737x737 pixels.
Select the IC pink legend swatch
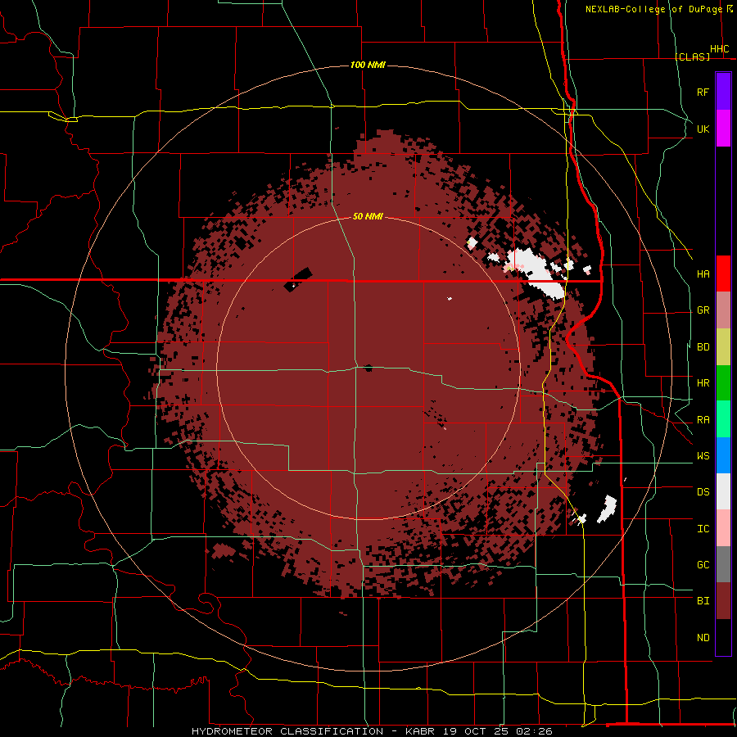(723, 528)
